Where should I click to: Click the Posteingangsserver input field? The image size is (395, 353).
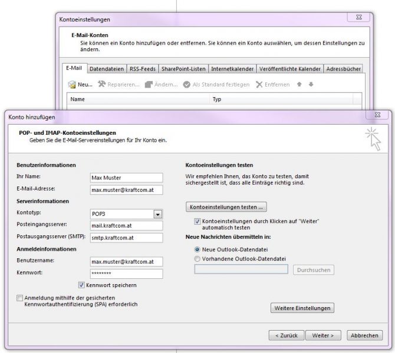pos(126,225)
